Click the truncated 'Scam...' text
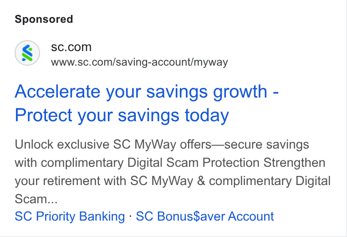Image resolution: width=347 pixels, height=237 pixels. [x=36, y=199]
